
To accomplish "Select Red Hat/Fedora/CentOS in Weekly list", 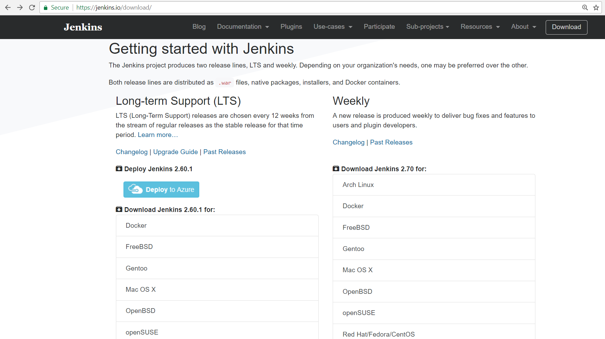I will pos(434,332).
